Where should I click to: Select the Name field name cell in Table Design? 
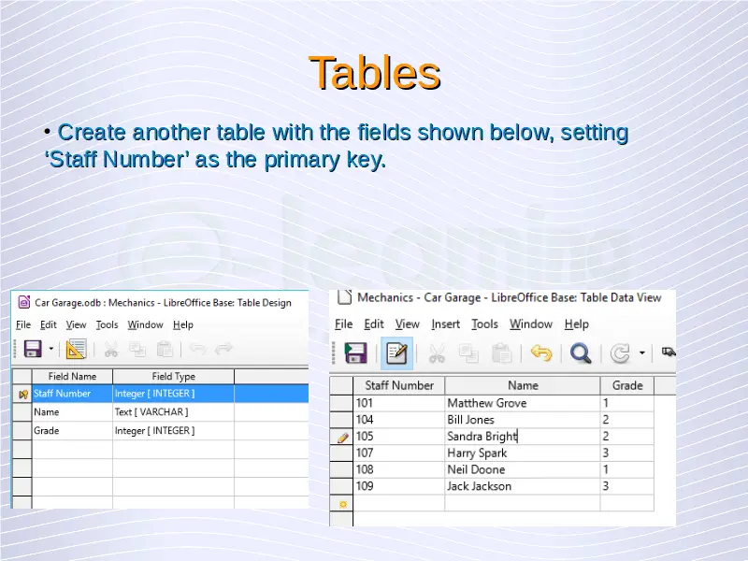(x=72, y=412)
